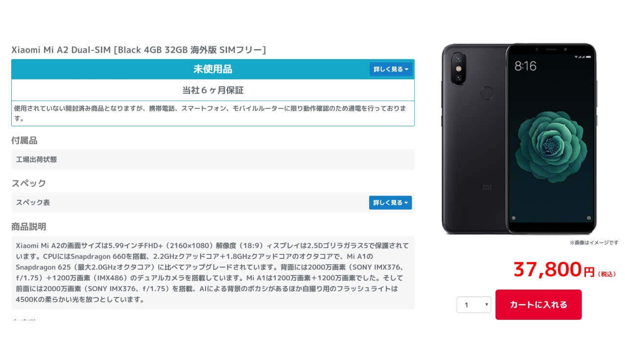This screenshot has height=351, width=625.
Task: Expand 詳しく見る in the スペック表 row
Action: pyautogui.click(x=390, y=202)
